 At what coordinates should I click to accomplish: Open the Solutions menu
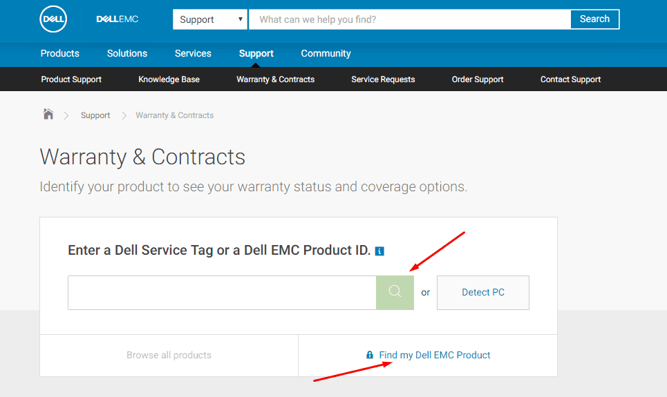127,54
